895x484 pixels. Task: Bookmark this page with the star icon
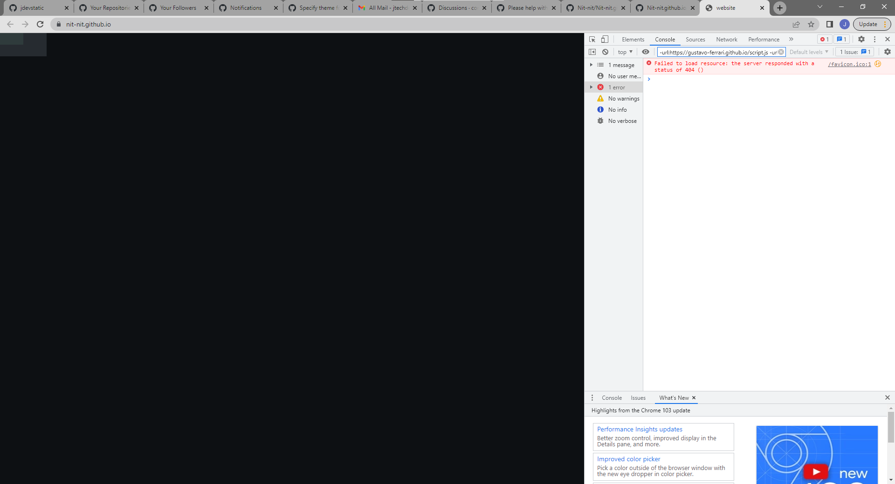pyautogui.click(x=811, y=24)
